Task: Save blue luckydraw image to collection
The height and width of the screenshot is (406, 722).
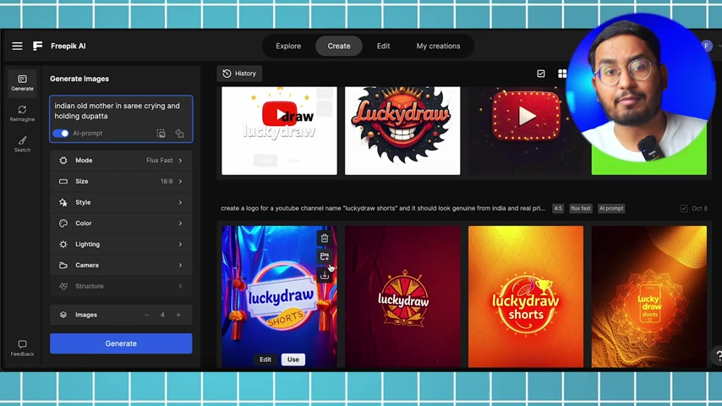Action: [x=325, y=256]
